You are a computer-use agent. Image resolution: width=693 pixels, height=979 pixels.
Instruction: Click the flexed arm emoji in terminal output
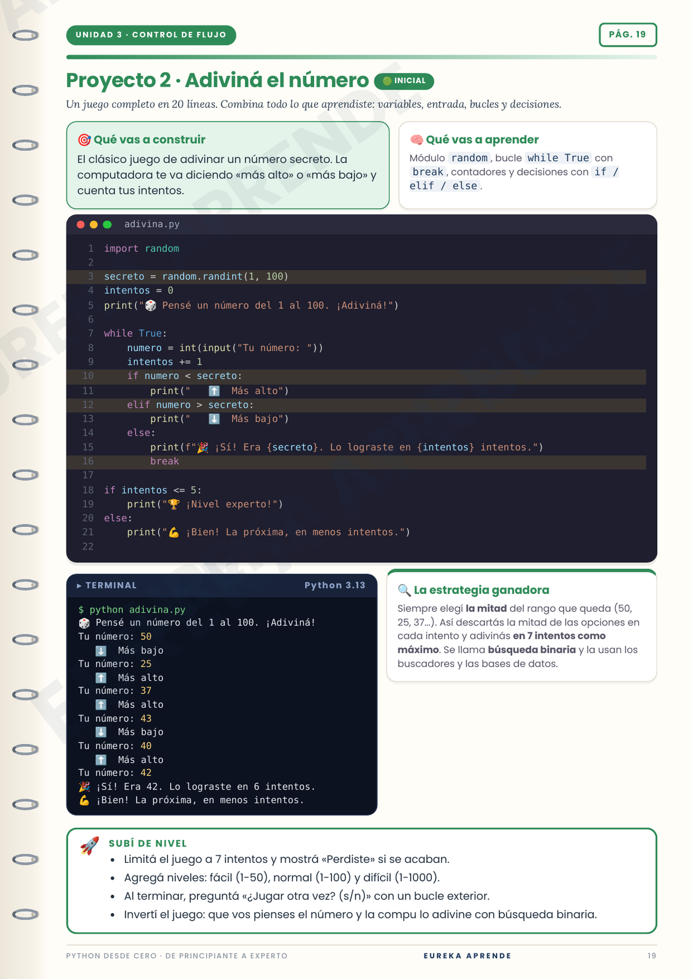click(84, 801)
